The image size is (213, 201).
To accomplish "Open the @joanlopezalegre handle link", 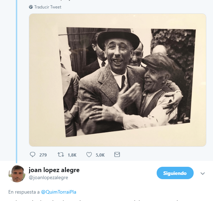I will 48,178.
